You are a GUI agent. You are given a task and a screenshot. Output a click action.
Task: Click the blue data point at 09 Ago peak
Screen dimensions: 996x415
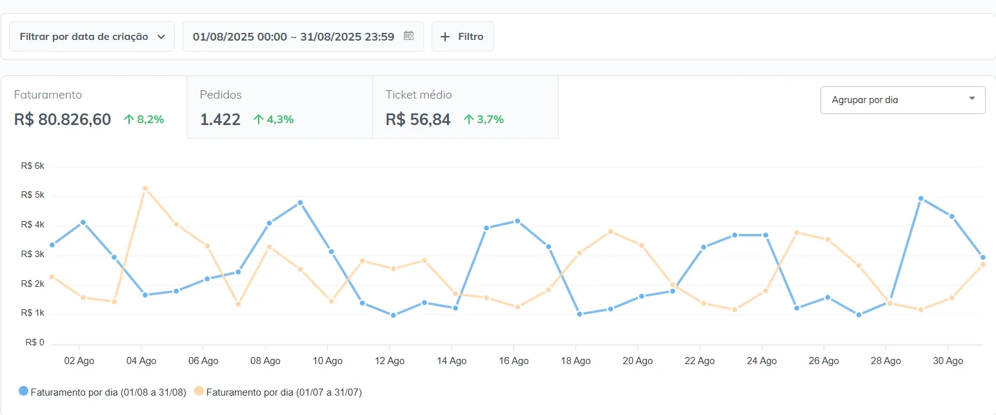(x=300, y=202)
